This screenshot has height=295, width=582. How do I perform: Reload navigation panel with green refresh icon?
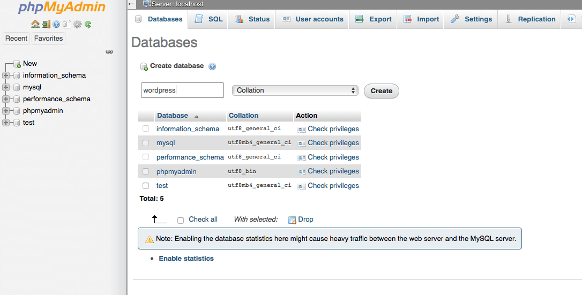88,24
